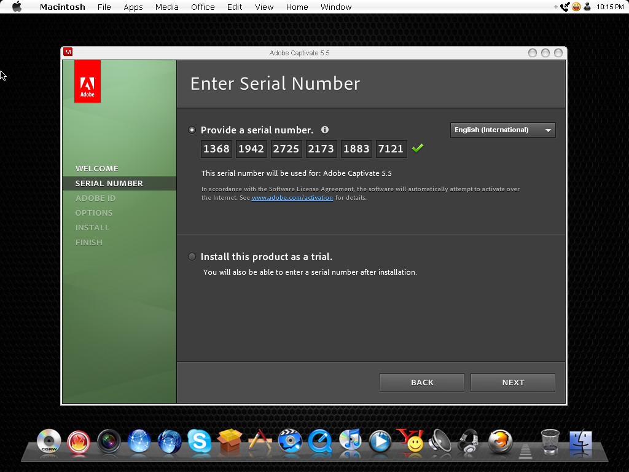629x472 pixels.
Task: Open the English (International) language dropdown
Action: click(503, 130)
